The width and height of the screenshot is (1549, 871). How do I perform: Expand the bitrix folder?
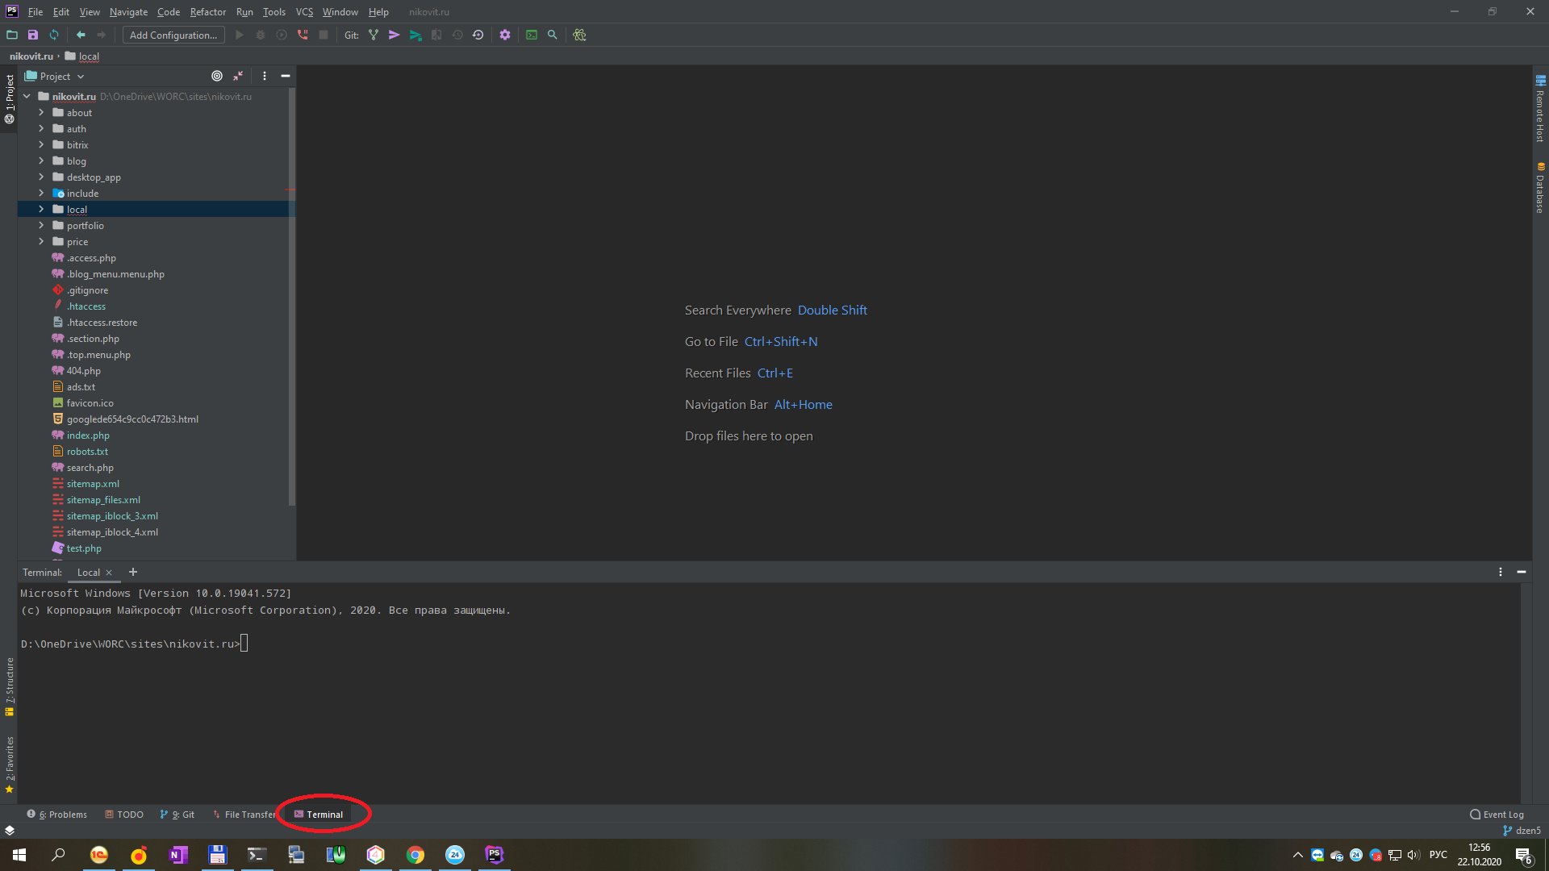tap(41, 144)
